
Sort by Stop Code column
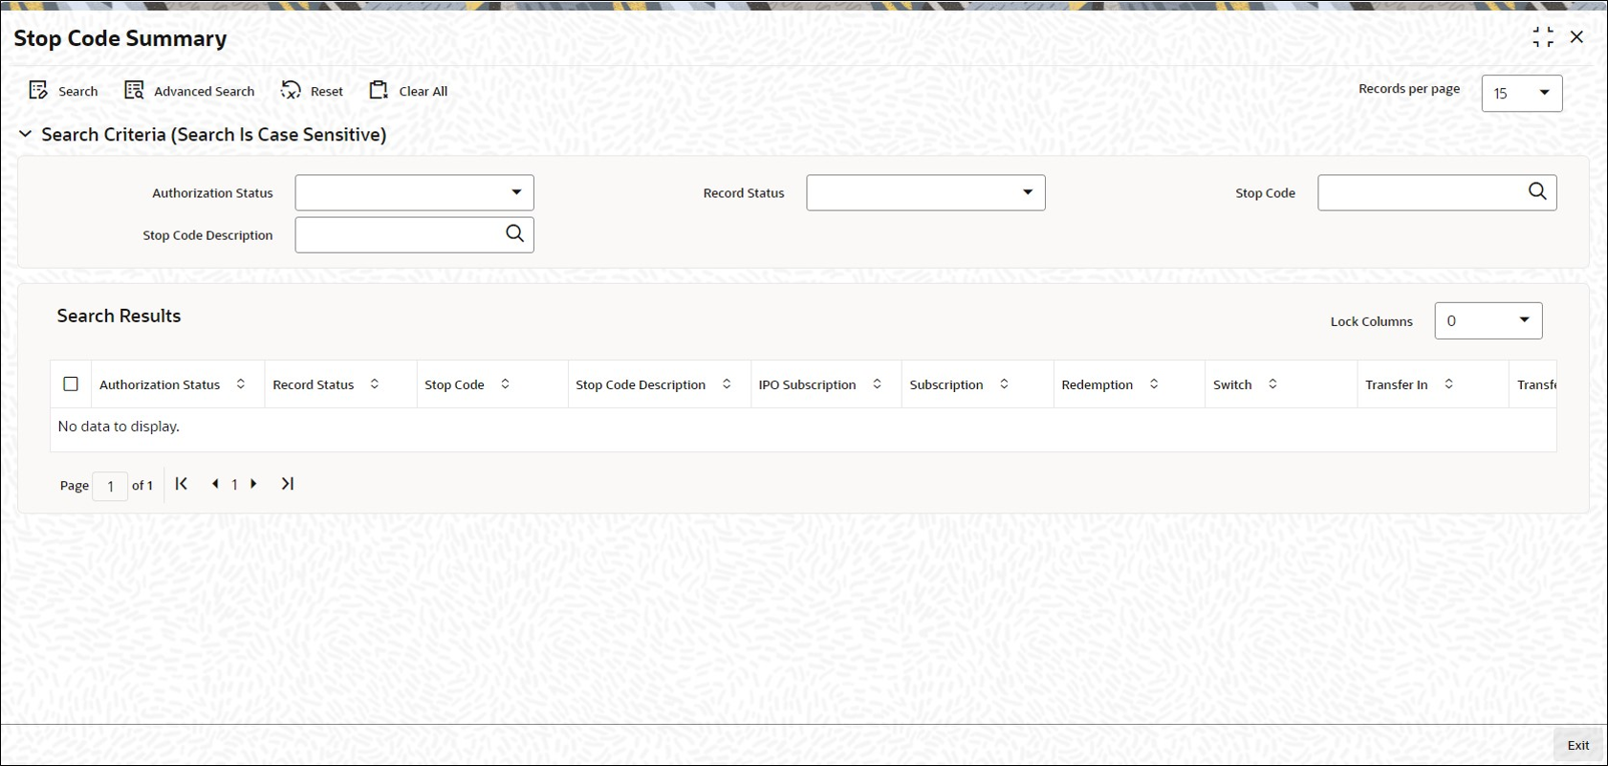point(505,383)
